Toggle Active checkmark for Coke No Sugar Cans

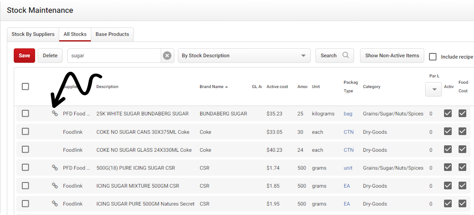tap(448, 131)
